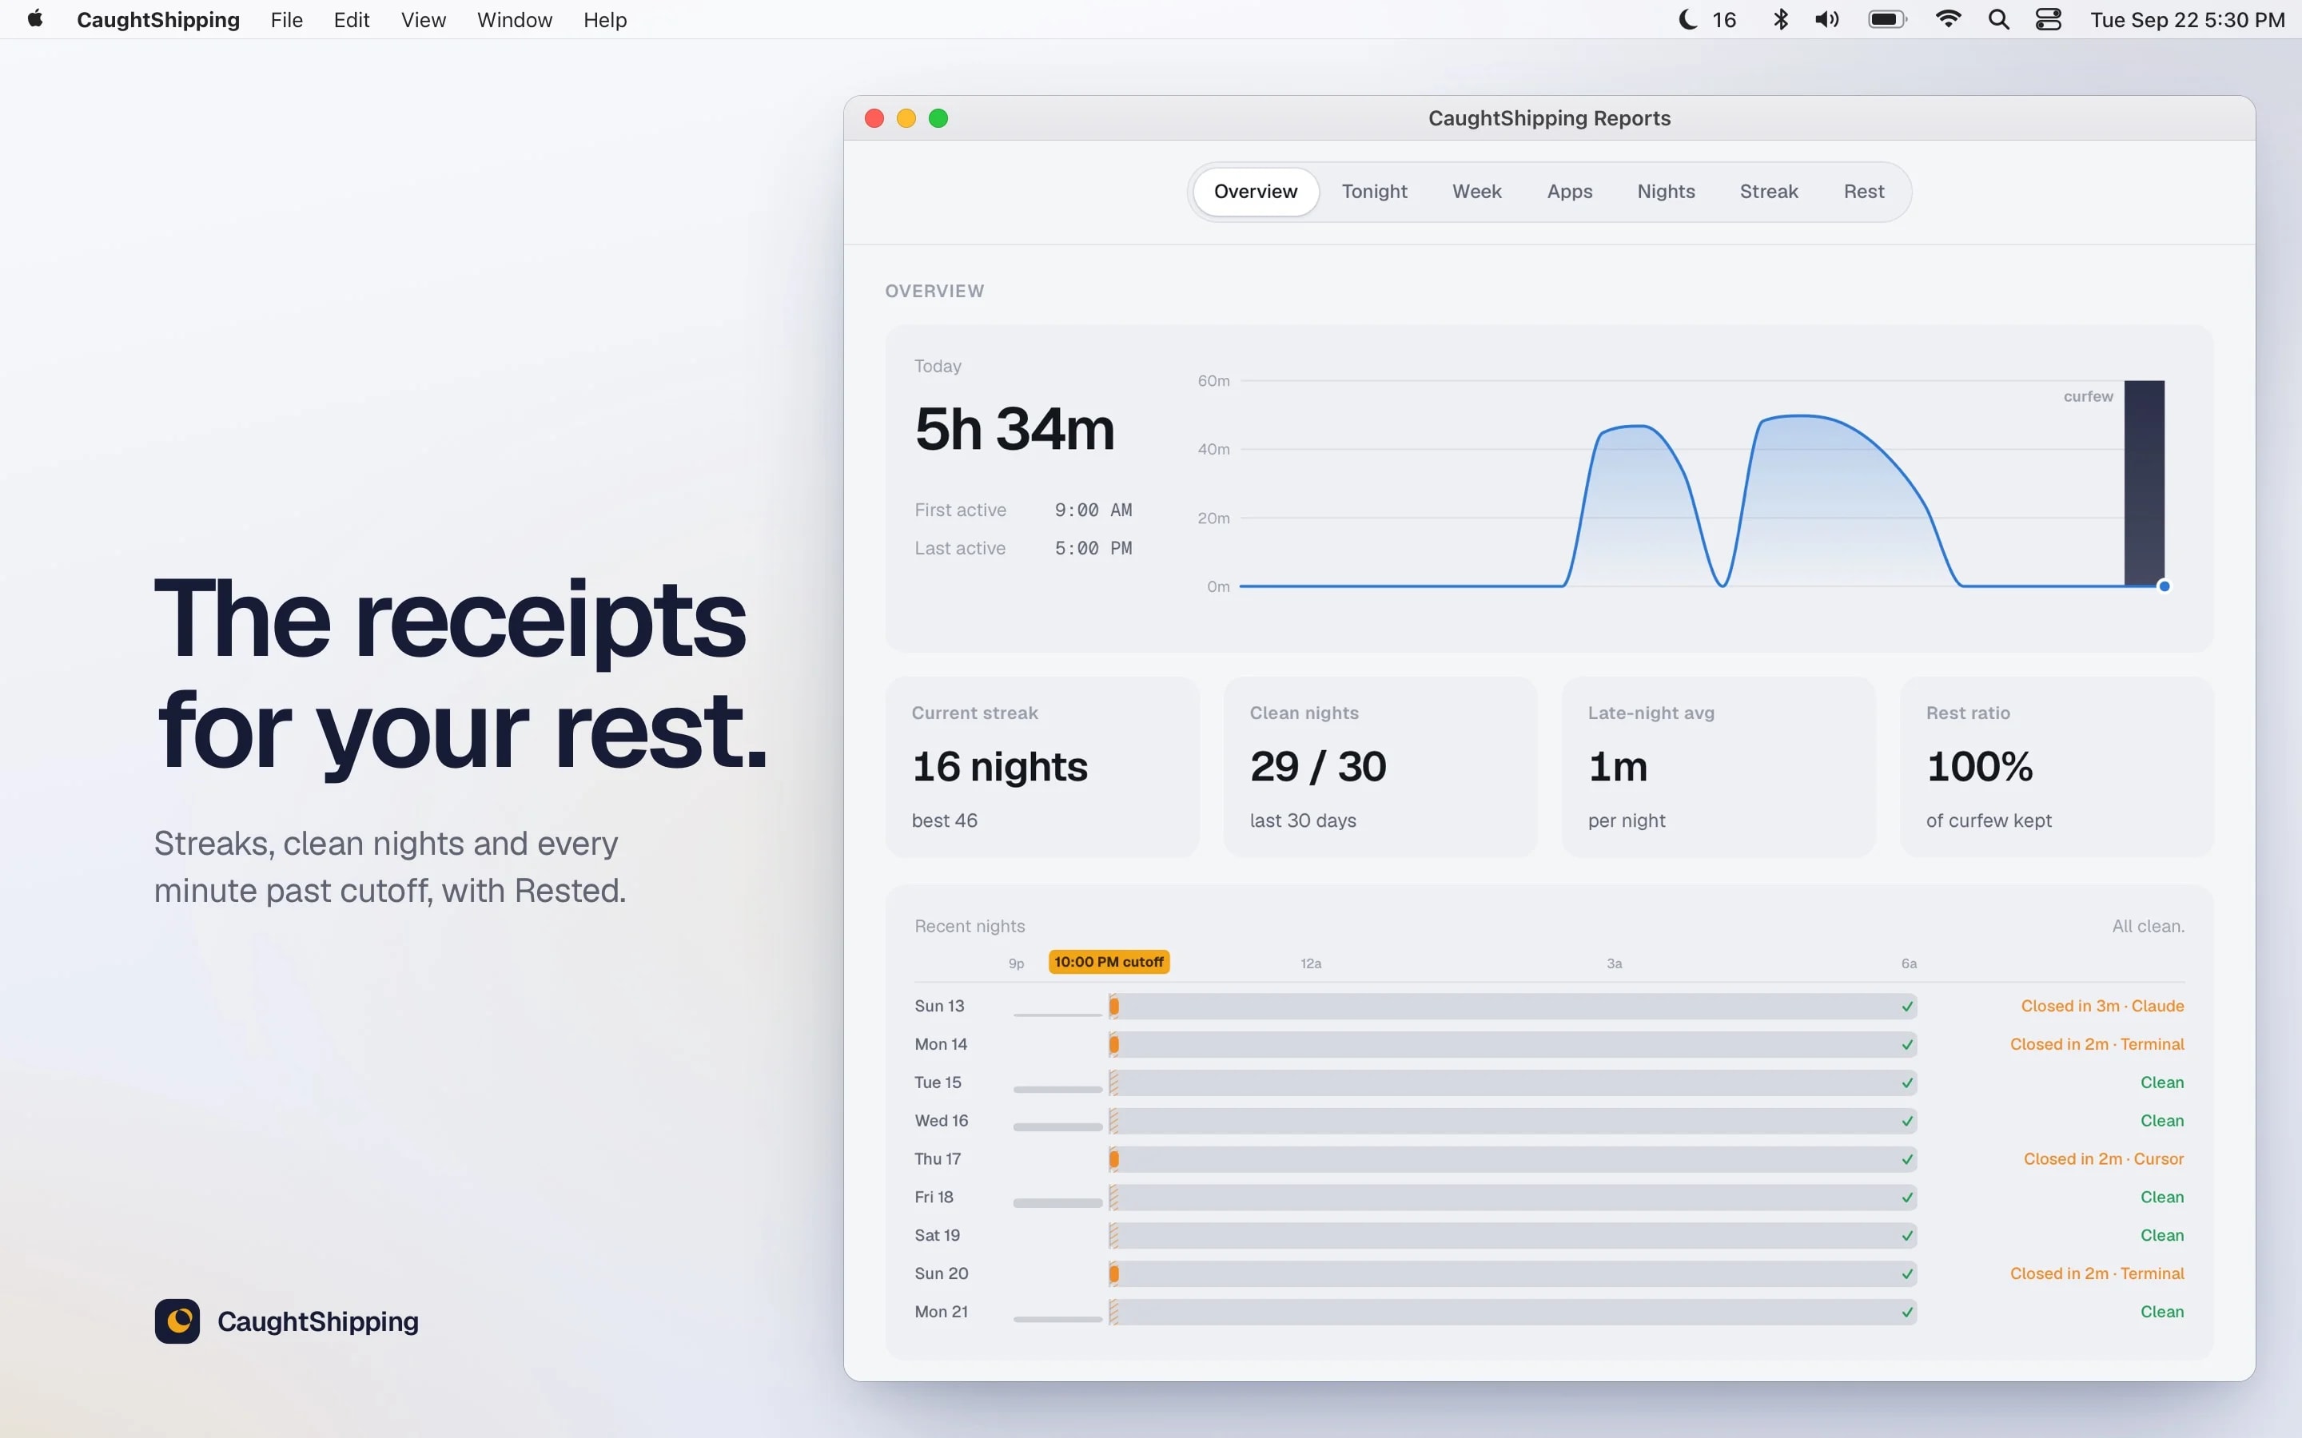Open Control Center icon

pos(2048,20)
